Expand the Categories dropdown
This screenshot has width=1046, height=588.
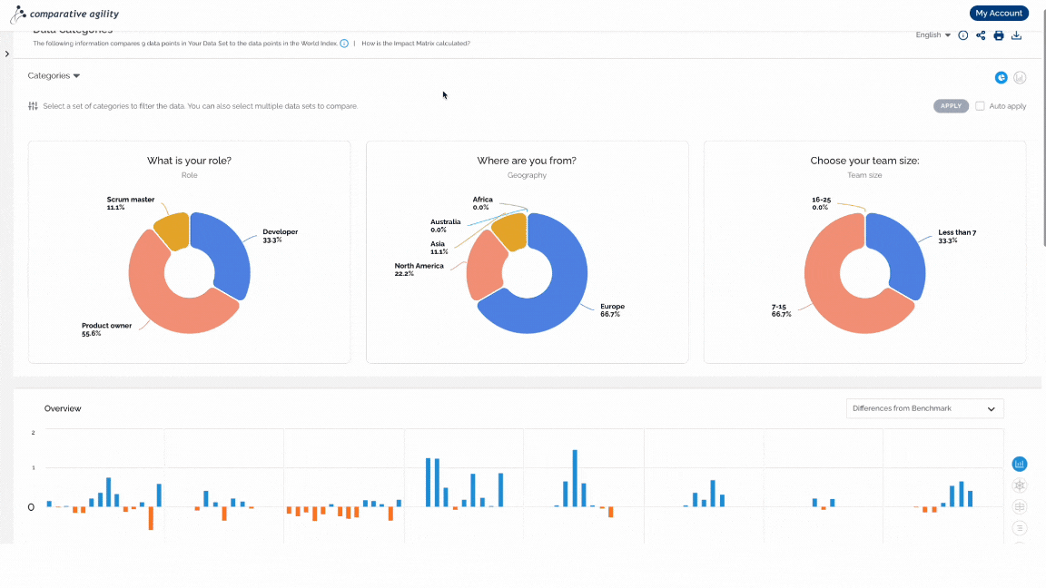54,76
